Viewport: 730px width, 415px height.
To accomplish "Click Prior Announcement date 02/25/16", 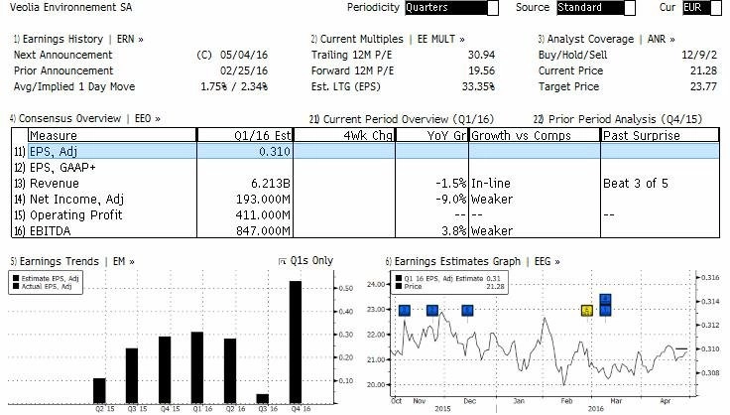I will pyautogui.click(x=244, y=70).
